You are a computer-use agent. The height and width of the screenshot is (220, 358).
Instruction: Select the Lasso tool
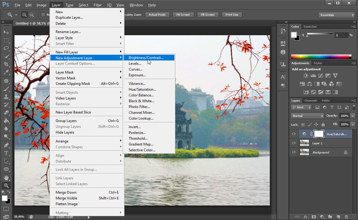click(x=6, y=48)
